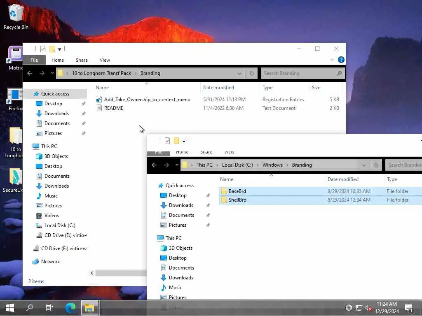Open address history dropdown in front window
Screen dimensions: 422x316
363,165
